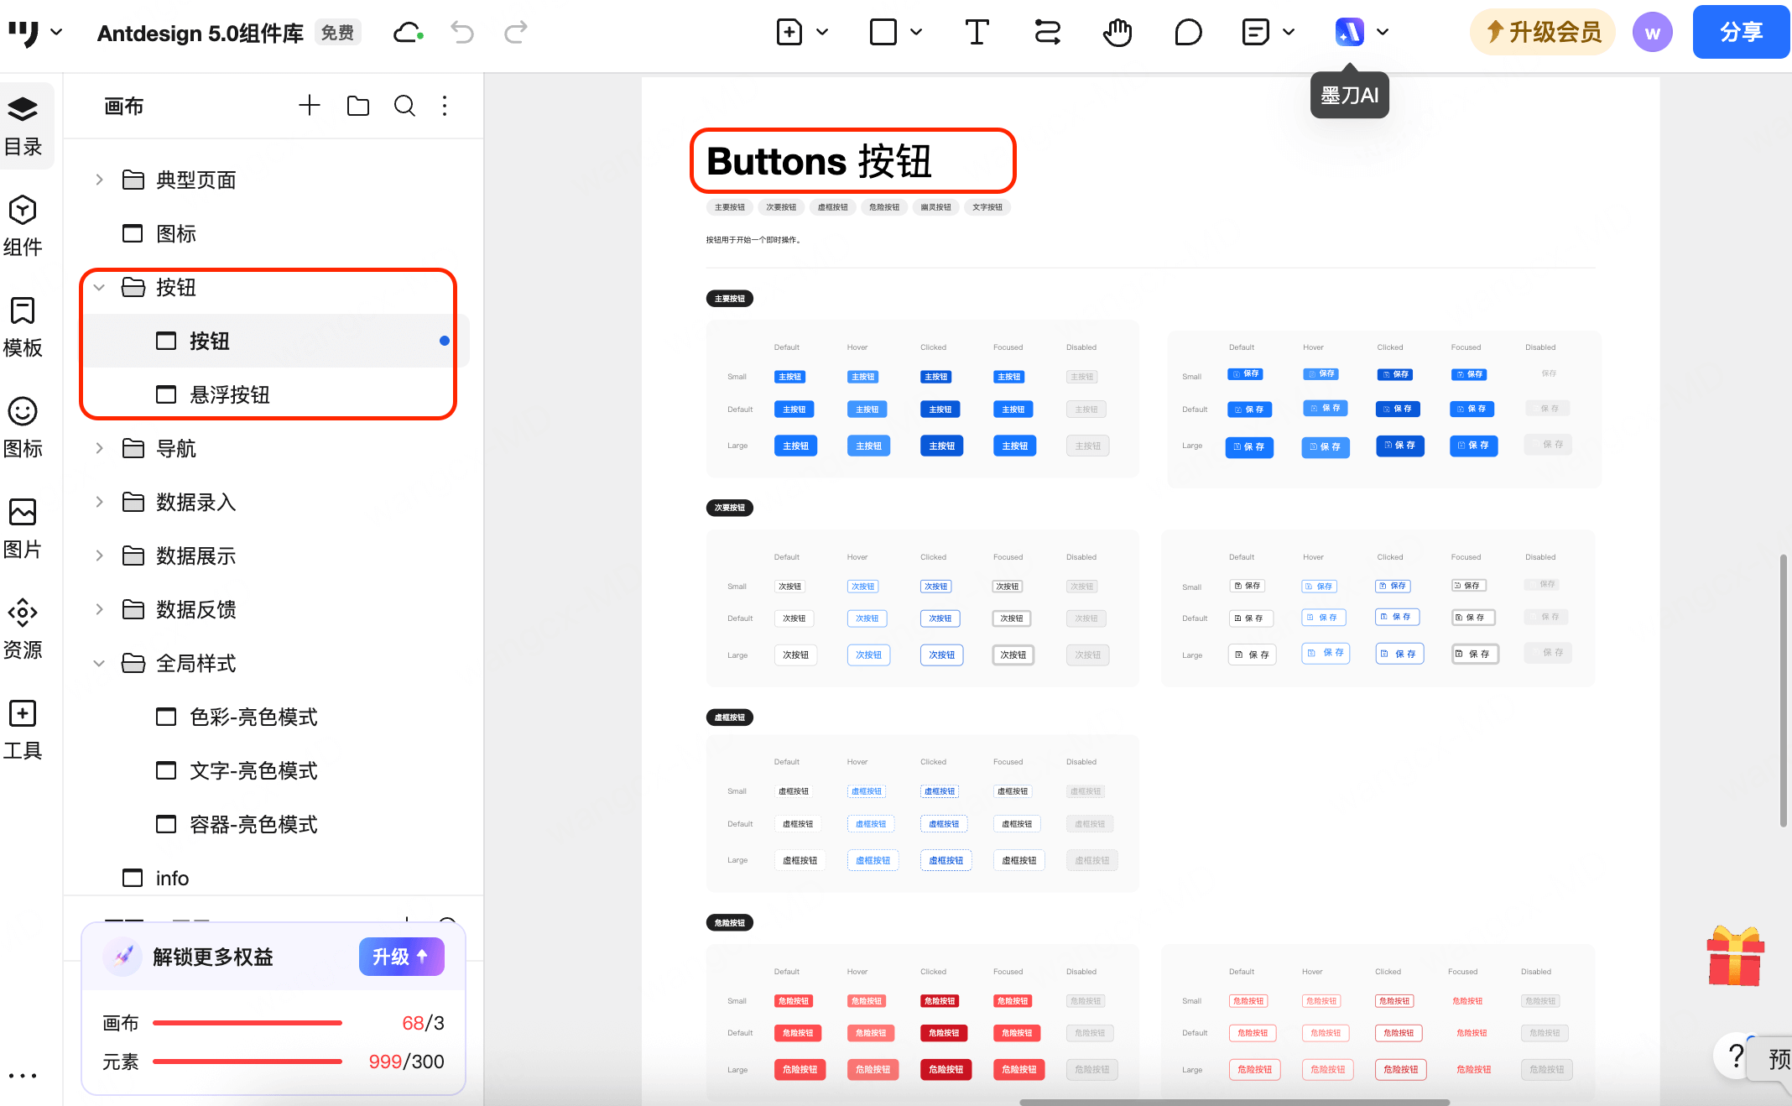Click the 分享 button
The height and width of the screenshot is (1106, 1792).
click(x=1741, y=32)
